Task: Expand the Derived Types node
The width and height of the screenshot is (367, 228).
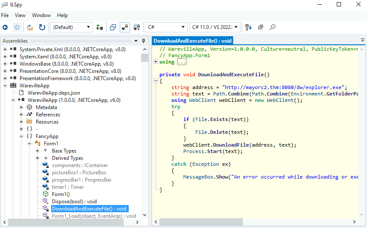Action: [37, 158]
